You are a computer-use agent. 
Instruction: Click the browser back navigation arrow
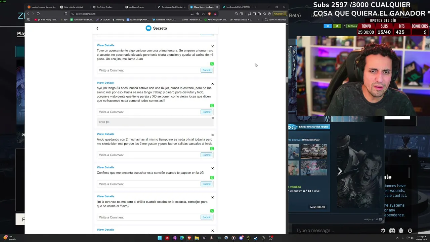(28, 14)
